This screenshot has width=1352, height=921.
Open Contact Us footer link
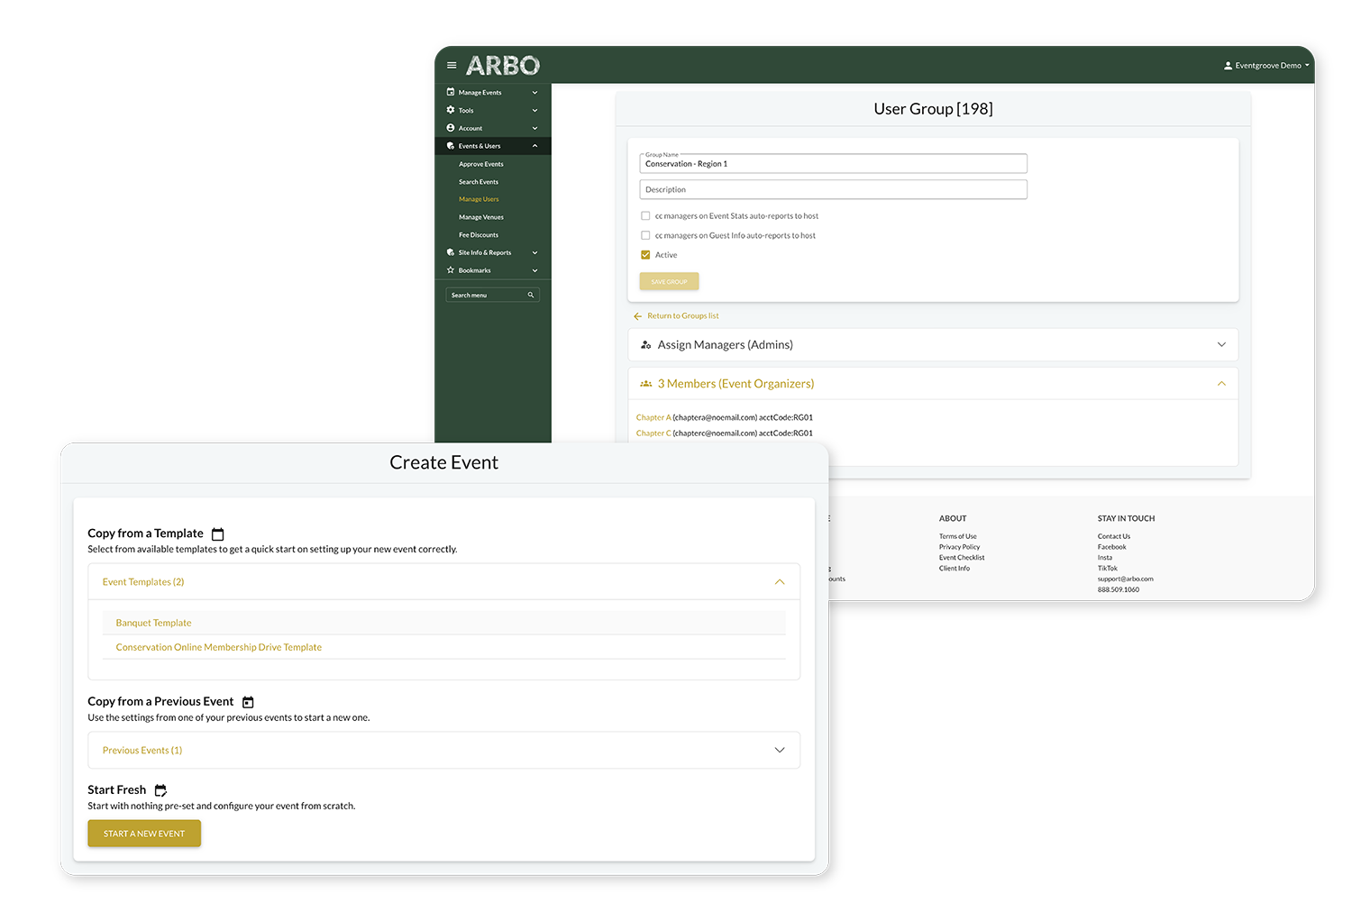[x=1113, y=536]
